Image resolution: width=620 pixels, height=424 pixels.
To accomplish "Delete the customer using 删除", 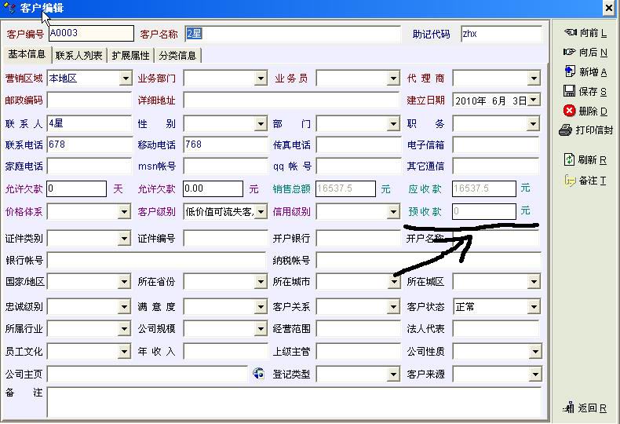I will tap(585, 111).
